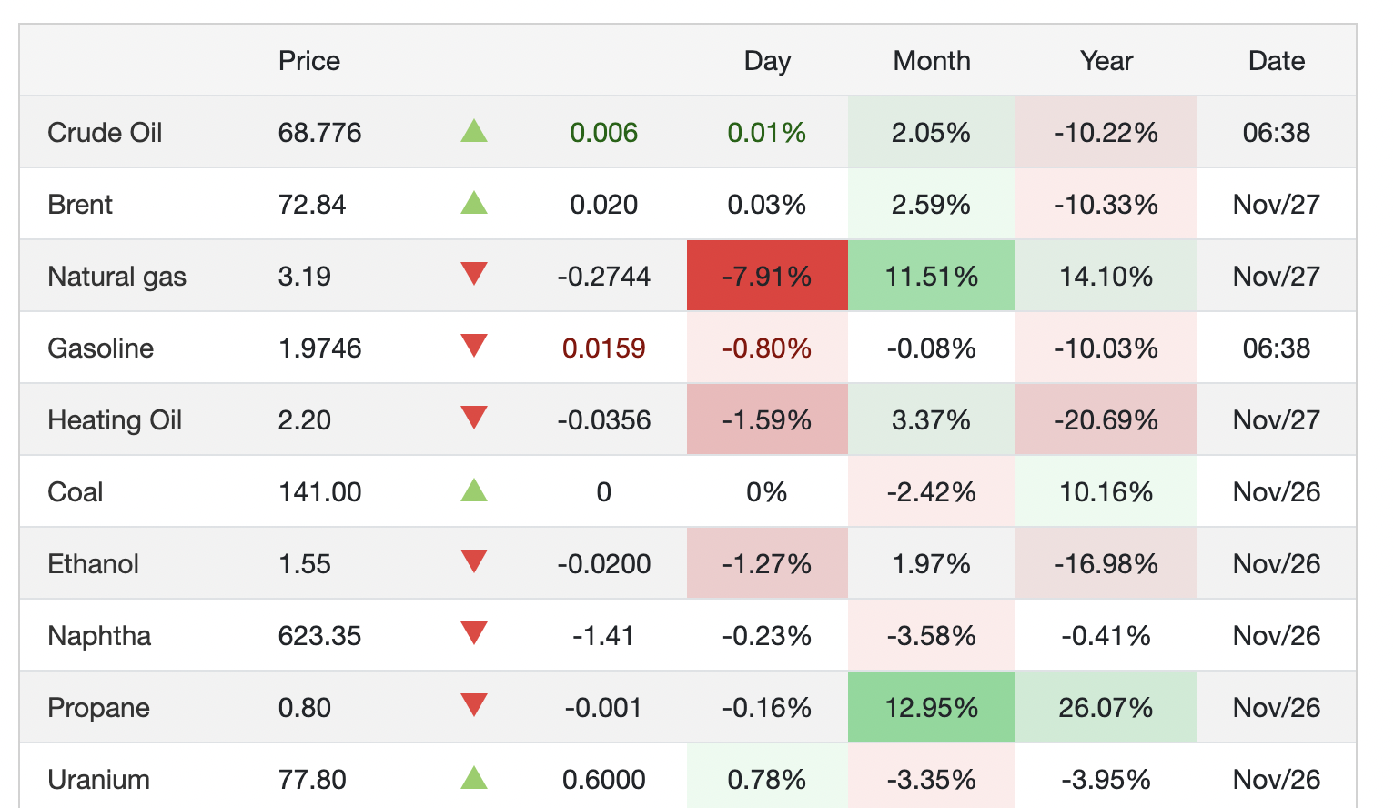Click the -16.98% Year cell for Ethanol
This screenshot has height=808, width=1394.
pos(1106,563)
